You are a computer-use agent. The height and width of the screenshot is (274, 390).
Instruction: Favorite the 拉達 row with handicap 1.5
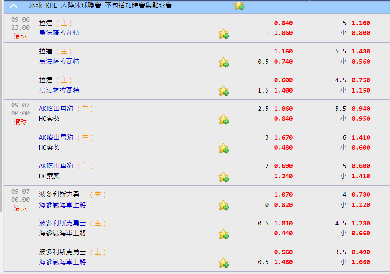pos(223,91)
